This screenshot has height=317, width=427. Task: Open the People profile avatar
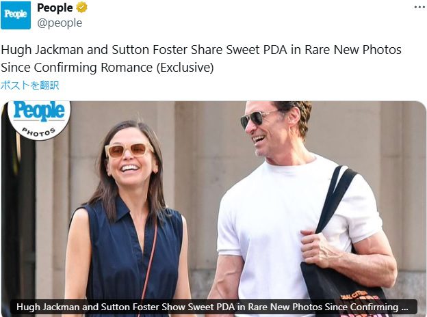(16, 15)
